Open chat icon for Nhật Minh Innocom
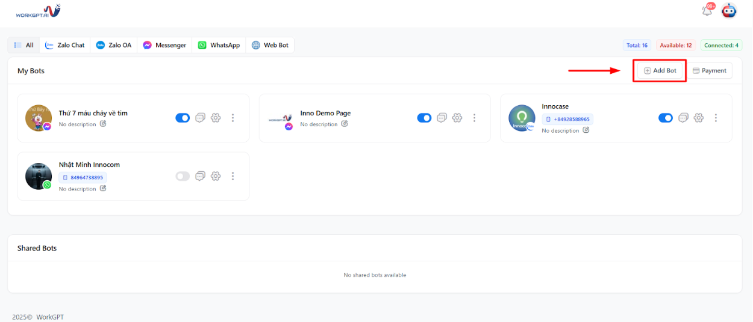This screenshot has height=322, width=753. pyautogui.click(x=200, y=176)
